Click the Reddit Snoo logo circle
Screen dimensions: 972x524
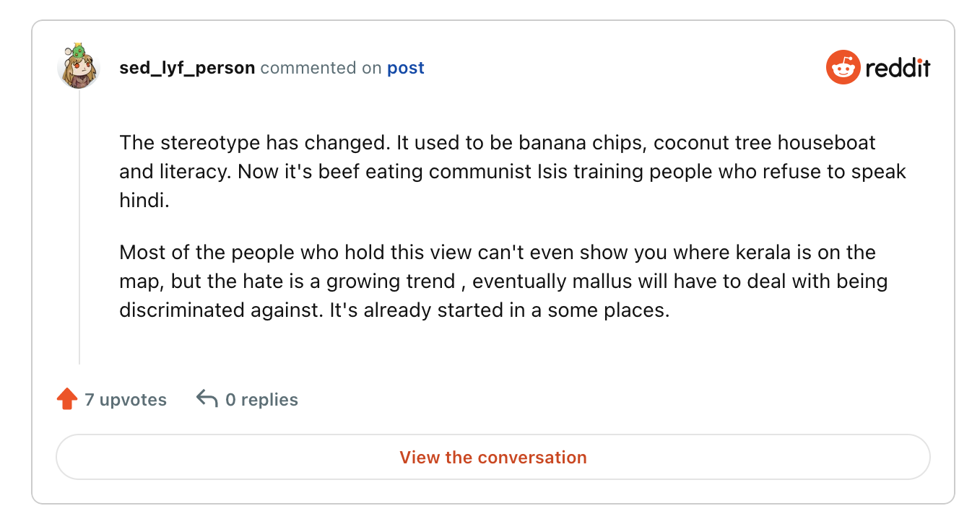coord(843,68)
